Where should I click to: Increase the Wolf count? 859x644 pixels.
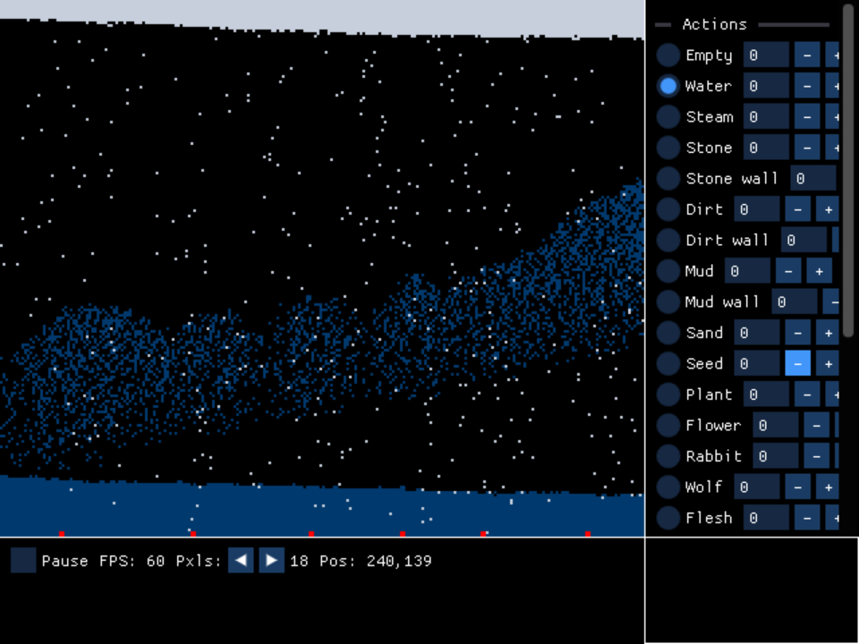(x=829, y=487)
